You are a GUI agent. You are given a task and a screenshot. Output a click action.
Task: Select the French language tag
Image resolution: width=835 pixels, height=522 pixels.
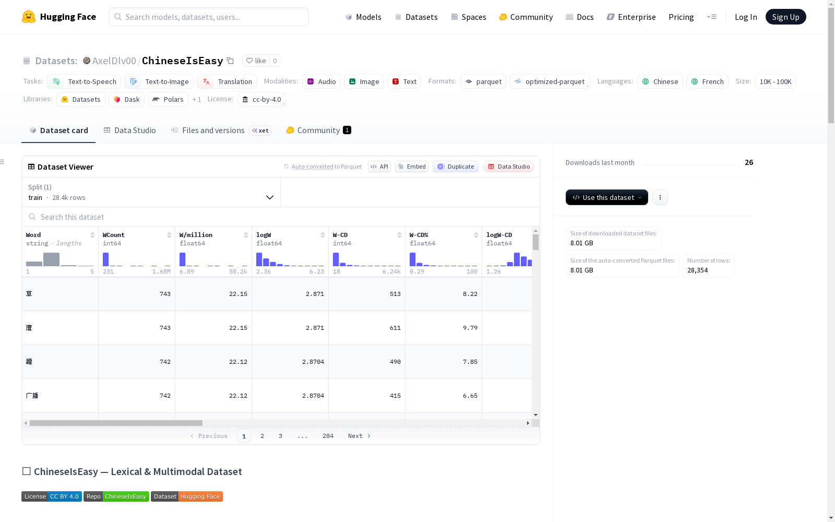707,81
